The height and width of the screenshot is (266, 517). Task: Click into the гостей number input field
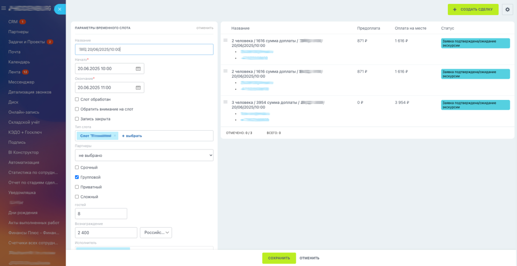[x=101, y=214]
